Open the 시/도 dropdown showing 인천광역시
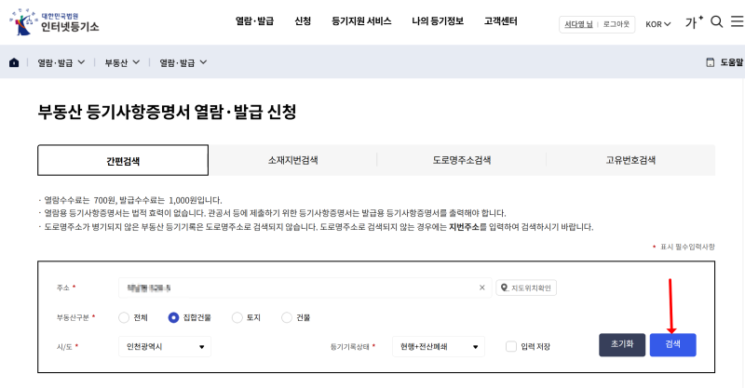 coord(165,347)
